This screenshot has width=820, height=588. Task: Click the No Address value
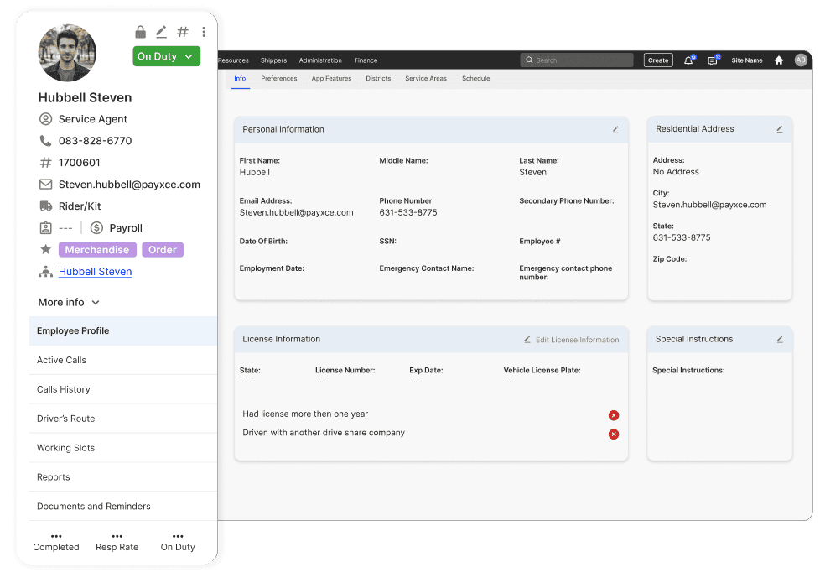click(x=676, y=172)
